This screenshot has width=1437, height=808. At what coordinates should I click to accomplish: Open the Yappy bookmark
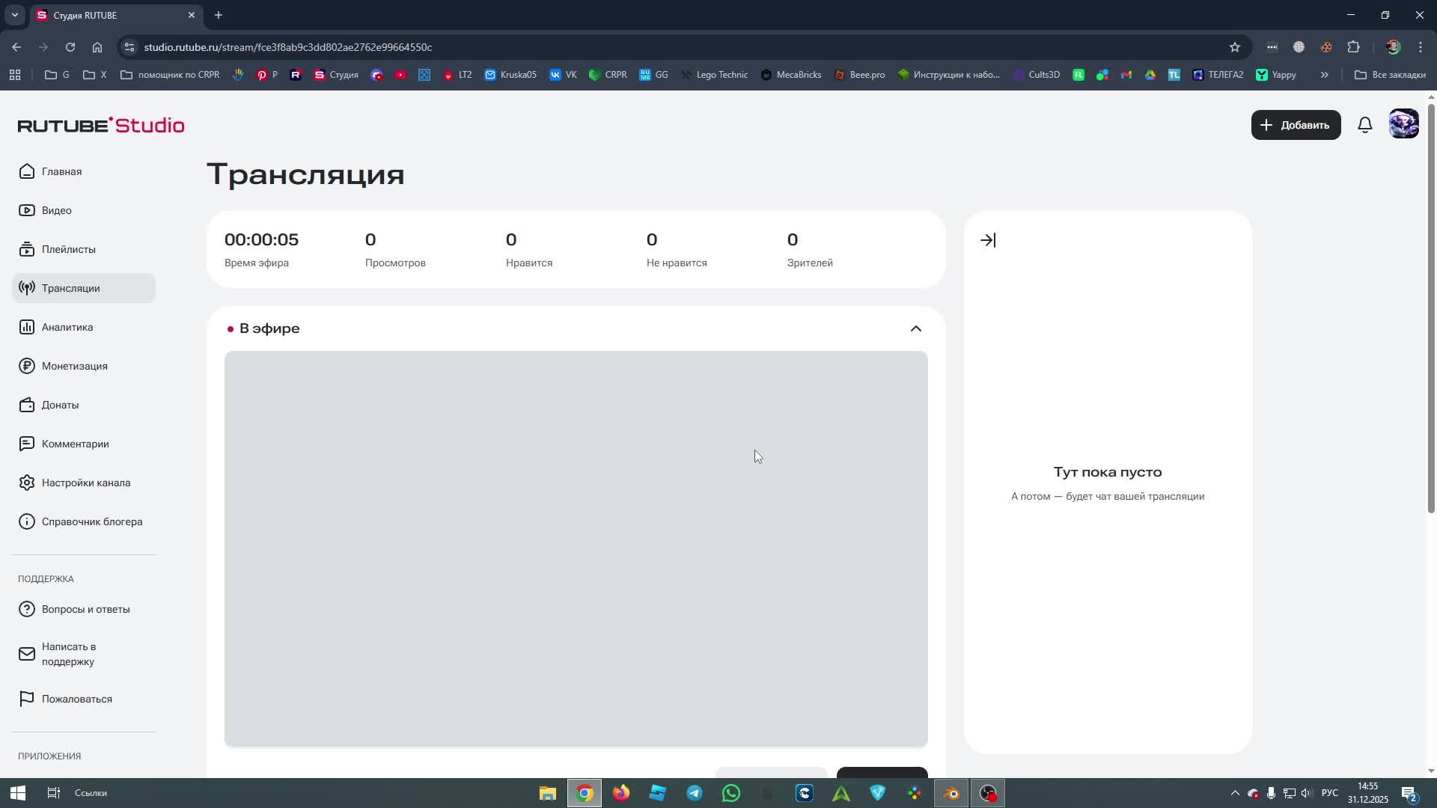[1276, 75]
